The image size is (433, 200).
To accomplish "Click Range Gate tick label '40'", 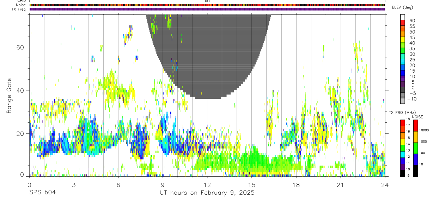I will (20, 90).
